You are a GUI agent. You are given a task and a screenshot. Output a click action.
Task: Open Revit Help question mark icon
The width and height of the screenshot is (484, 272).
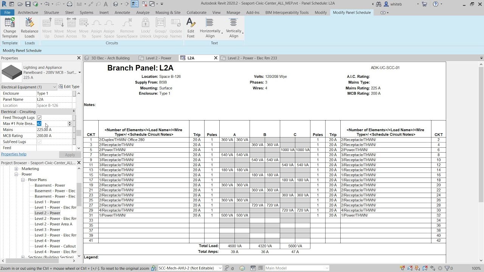click(436, 4)
